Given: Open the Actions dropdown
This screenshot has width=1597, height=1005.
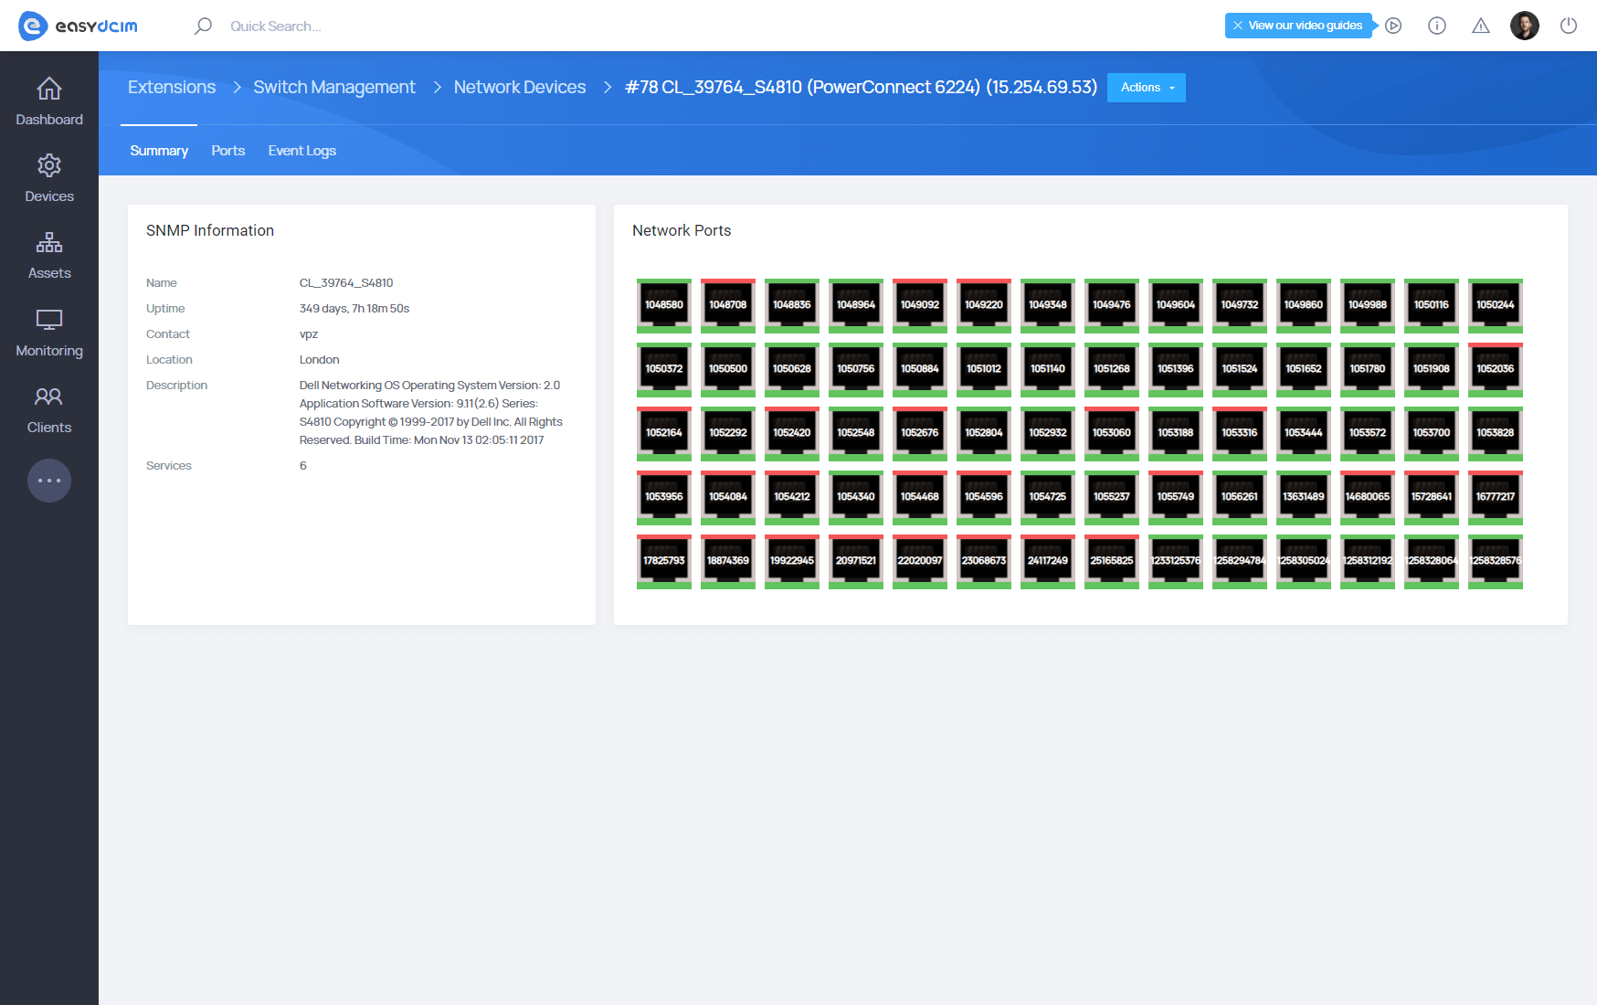Looking at the screenshot, I should coord(1147,88).
